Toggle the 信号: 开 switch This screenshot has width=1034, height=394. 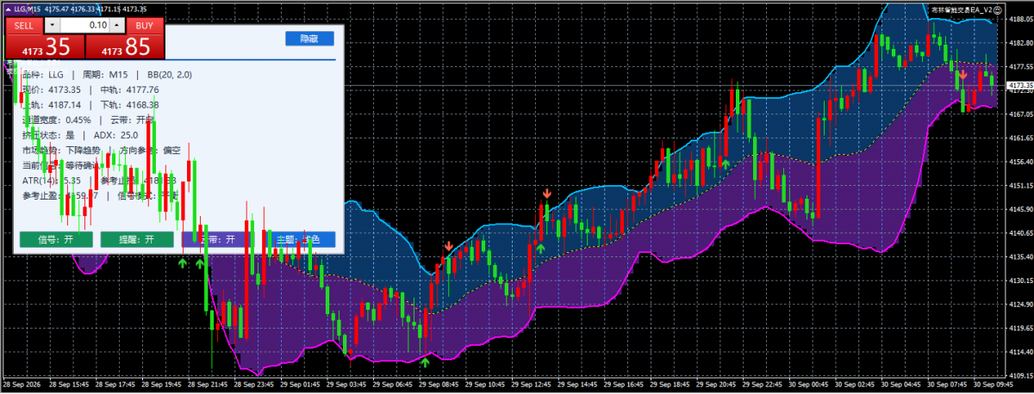tap(55, 239)
